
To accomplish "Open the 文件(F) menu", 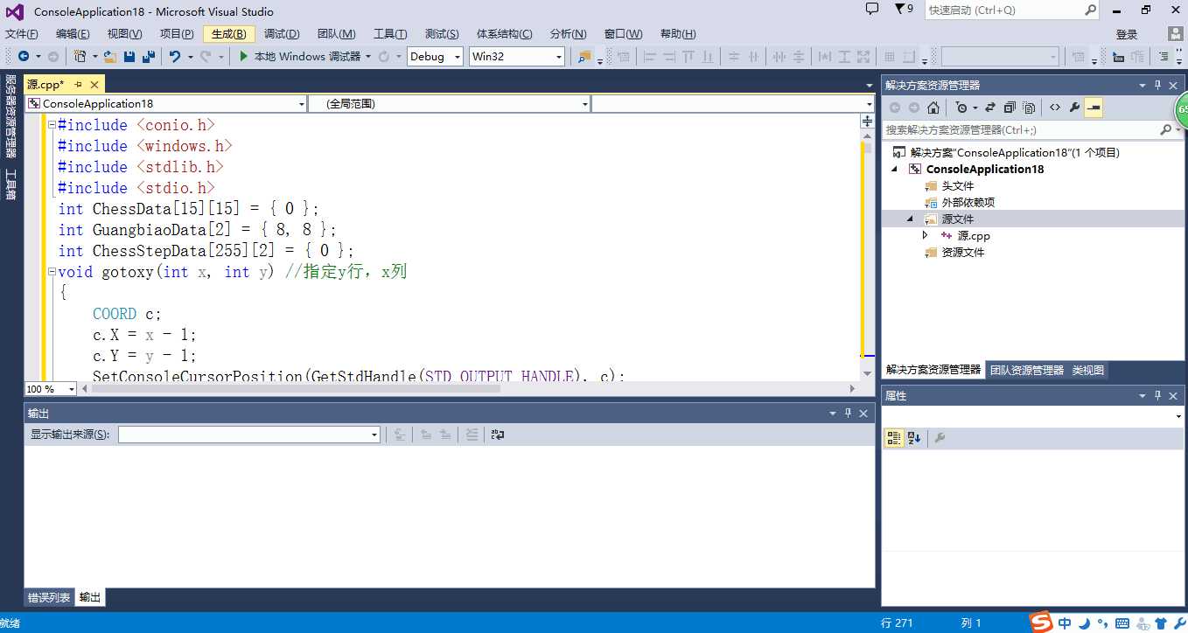I will click(x=22, y=34).
